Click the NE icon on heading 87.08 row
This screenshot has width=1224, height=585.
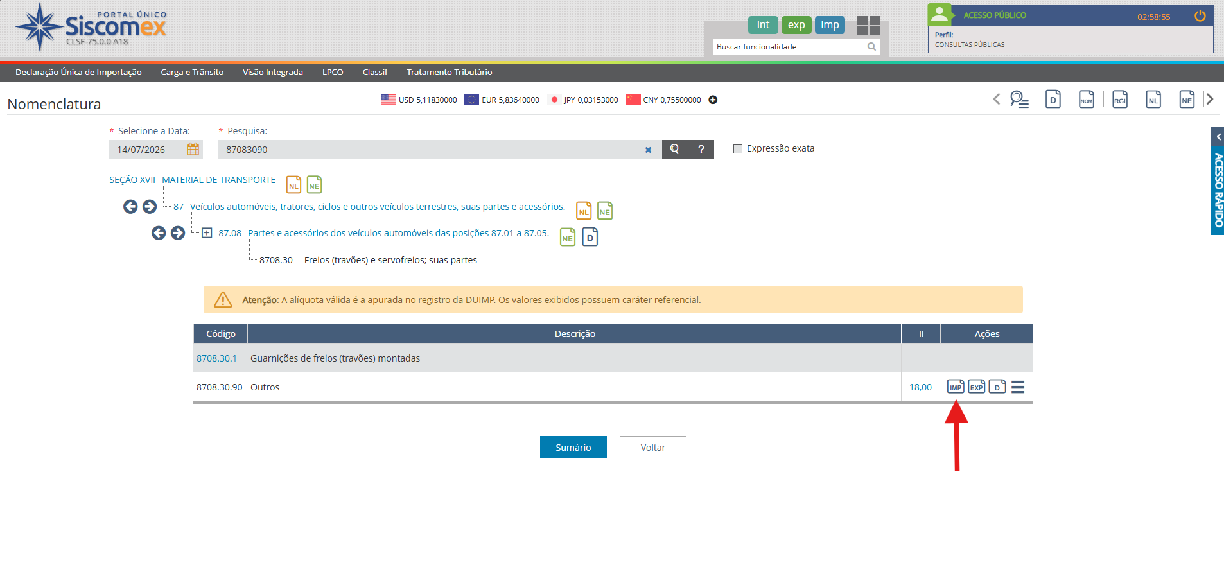[x=568, y=237]
